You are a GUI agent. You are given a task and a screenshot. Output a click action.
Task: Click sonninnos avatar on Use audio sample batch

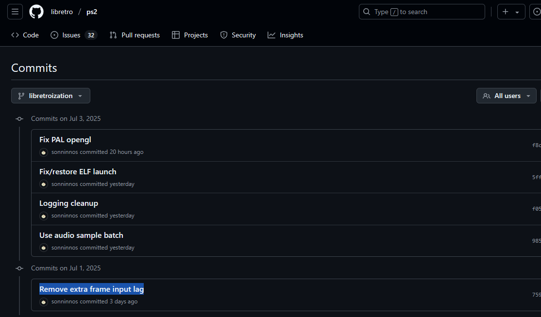(44, 248)
